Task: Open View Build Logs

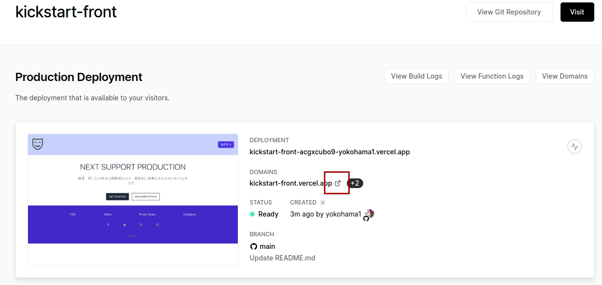Action: [416, 76]
